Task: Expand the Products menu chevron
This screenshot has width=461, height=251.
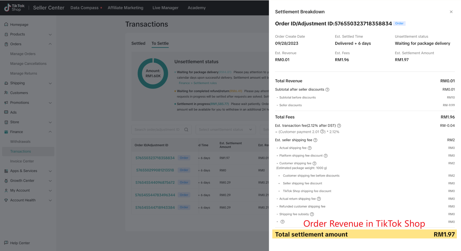Action: click(x=50, y=34)
